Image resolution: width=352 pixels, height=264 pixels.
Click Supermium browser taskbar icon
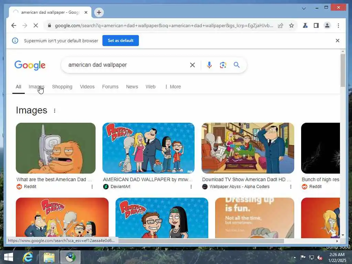[x=70, y=257]
